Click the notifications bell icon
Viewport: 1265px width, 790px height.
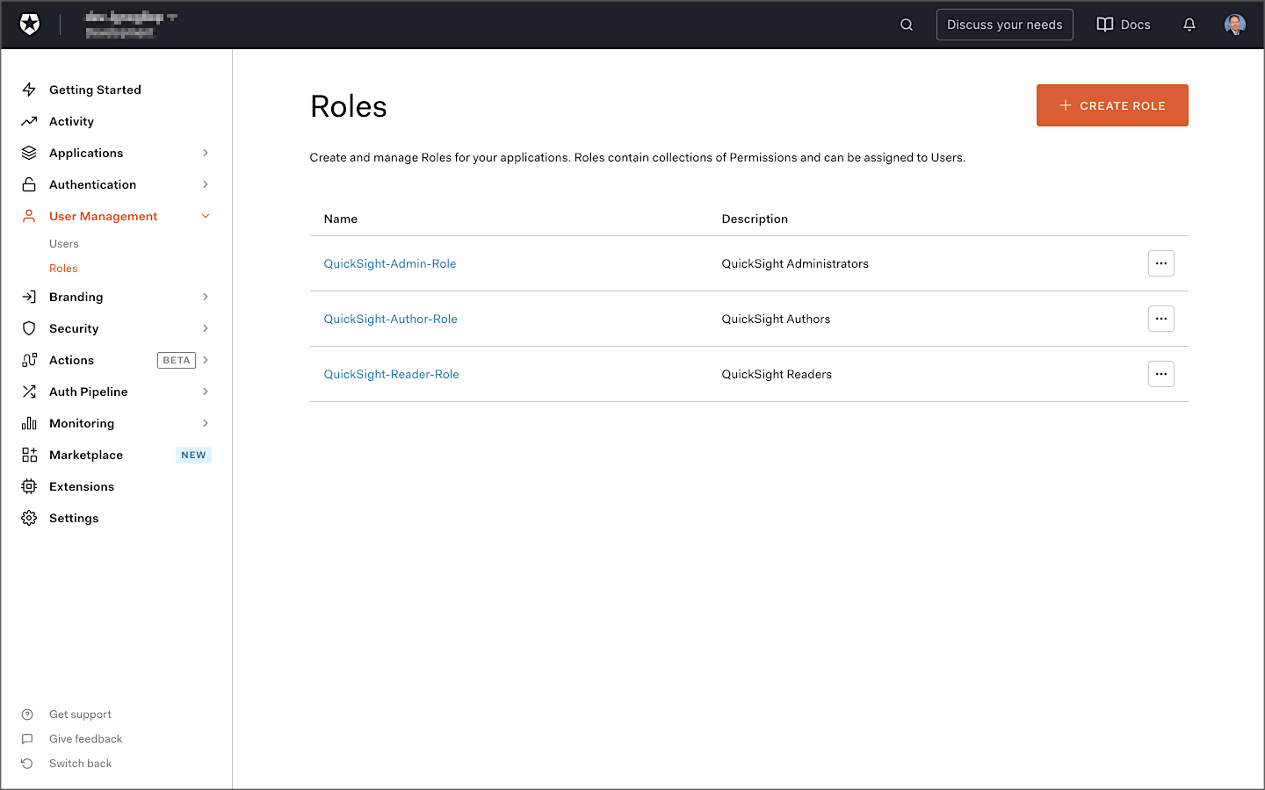pyautogui.click(x=1189, y=25)
